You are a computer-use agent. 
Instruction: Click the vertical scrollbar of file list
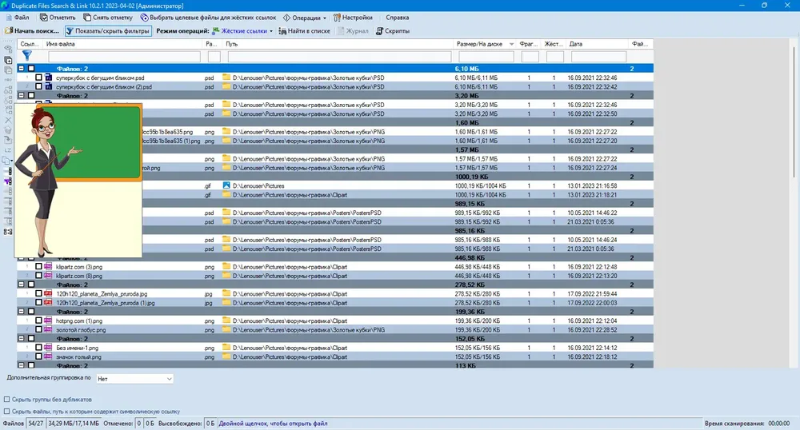795,204
